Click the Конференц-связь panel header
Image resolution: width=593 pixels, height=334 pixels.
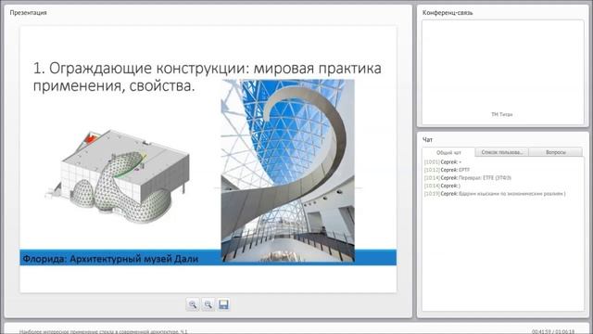[448, 13]
